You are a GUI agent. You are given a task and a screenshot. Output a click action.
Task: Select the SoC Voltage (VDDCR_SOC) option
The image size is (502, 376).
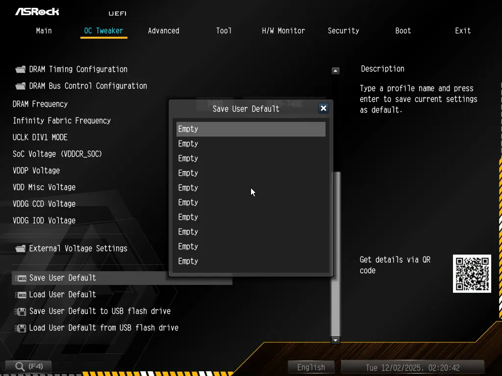coord(57,154)
